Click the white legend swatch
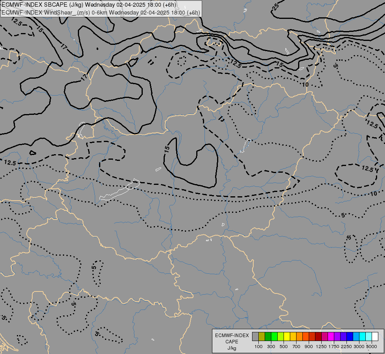The image size is (385, 354). [375, 336]
